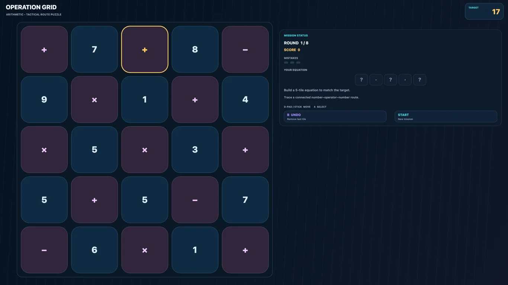Select the highlighted plus tile between 7 and 8
This screenshot has height=285, width=508.
tap(145, 49)
